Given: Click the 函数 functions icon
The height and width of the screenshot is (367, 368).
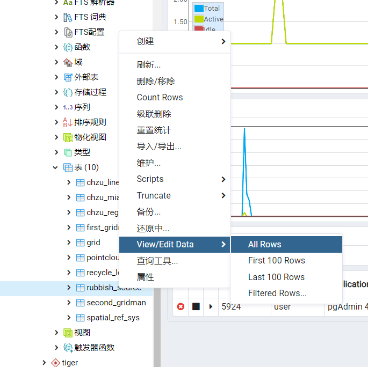Looking at the screenshot, I should (x=68, y=47).
